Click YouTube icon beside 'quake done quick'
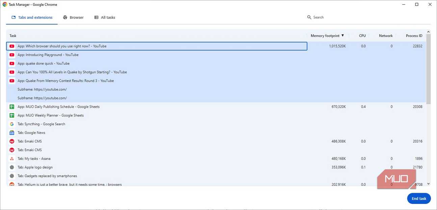The image size is (437, 210). click(x=12, y=64)
